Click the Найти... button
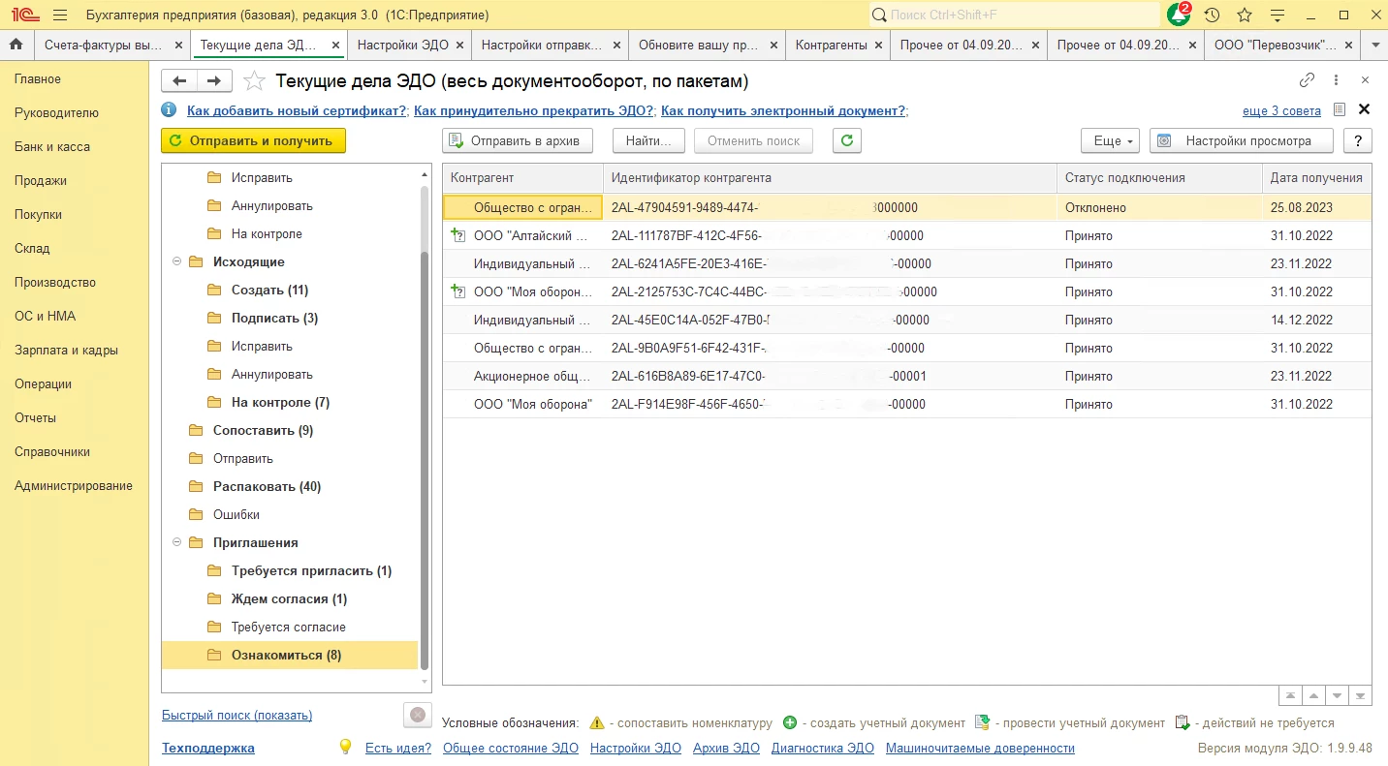 (x=648, y=140)
